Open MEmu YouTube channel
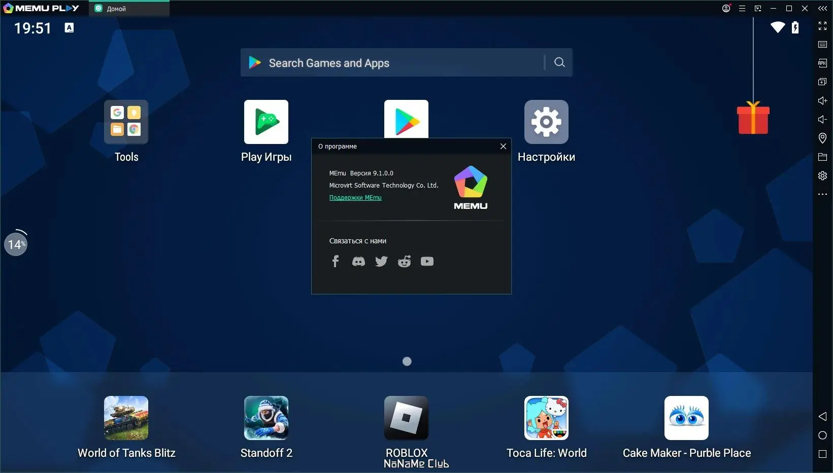Screen dimensions: 833x473 coord(427,262)
